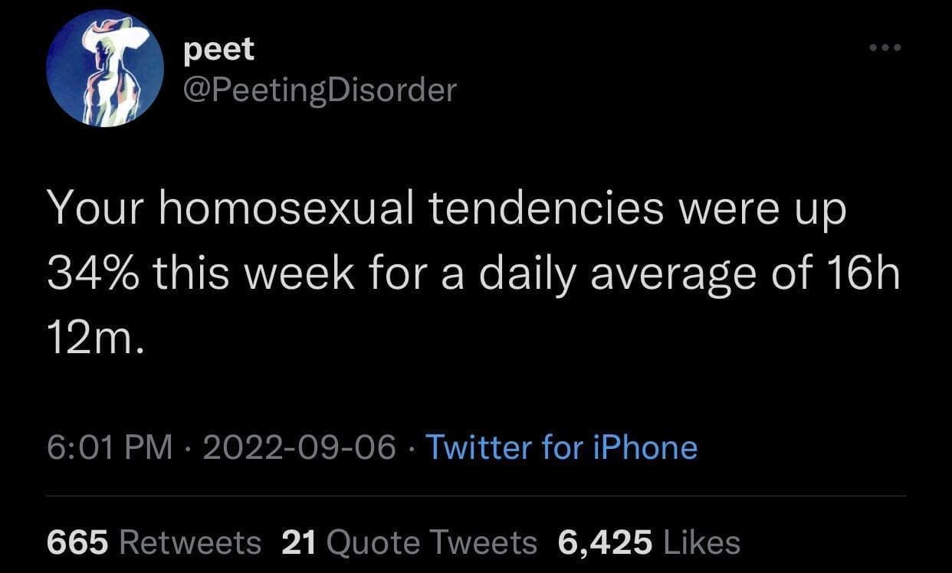Viewport: 952px width, 573px height.
Task: Open the display name "peet" profile
Action: 219,51
